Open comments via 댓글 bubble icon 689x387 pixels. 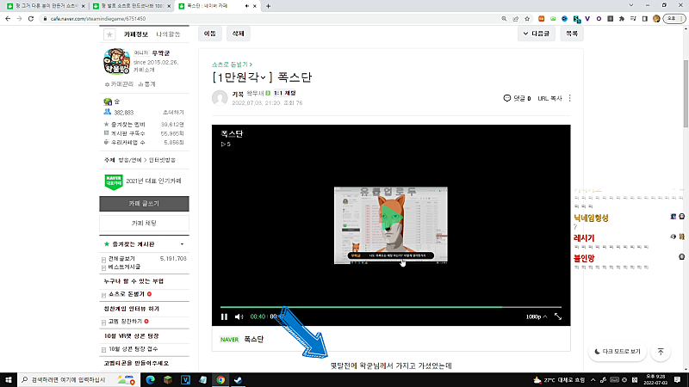506,98
